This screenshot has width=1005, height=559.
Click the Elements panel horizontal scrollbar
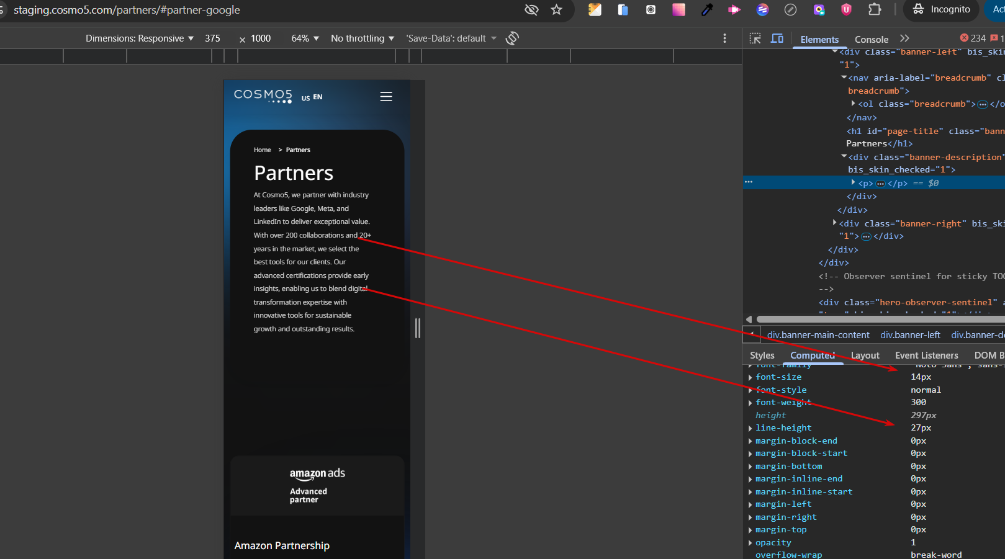click(880, 319)
